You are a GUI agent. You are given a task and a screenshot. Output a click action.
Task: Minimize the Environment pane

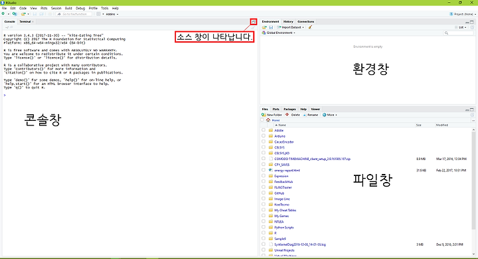click(467, 22)
